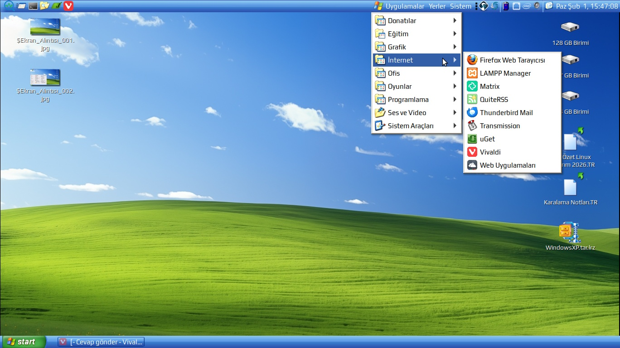Screen dimensions: 620x348
Task: Open the Transmission torrent client
Action: [x=512, y=126]
